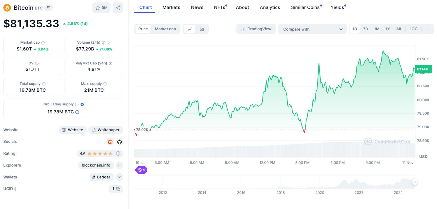The width and height of the screenshot is (437, 209).
Task: Open TradingView chart button
Action: (x=256, y=29)
